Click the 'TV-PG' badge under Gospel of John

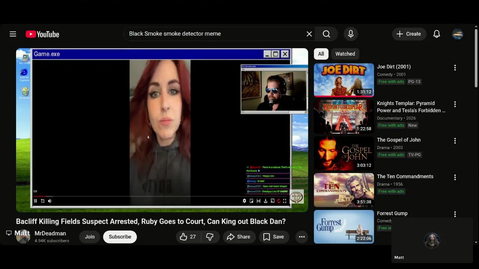[414, 155]
